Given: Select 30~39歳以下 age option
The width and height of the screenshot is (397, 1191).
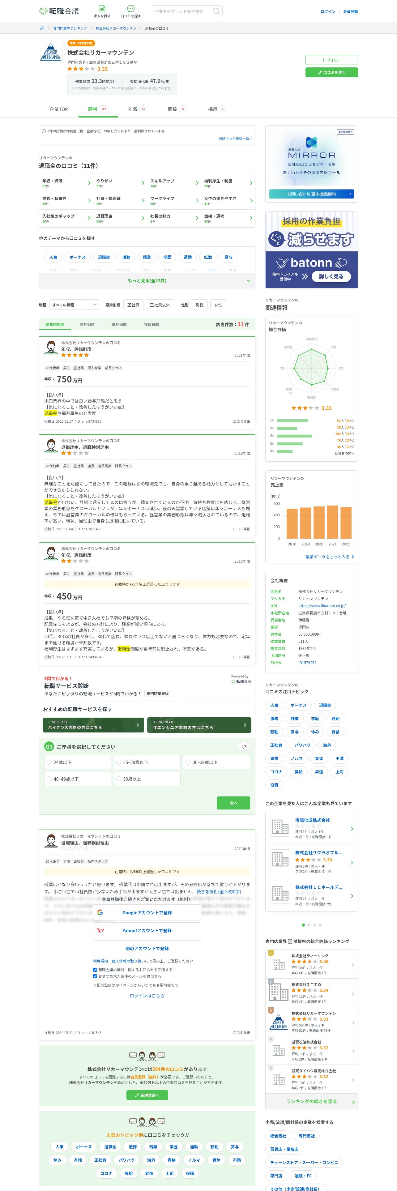Looking at the screenshot, I should tap(216, 762).
